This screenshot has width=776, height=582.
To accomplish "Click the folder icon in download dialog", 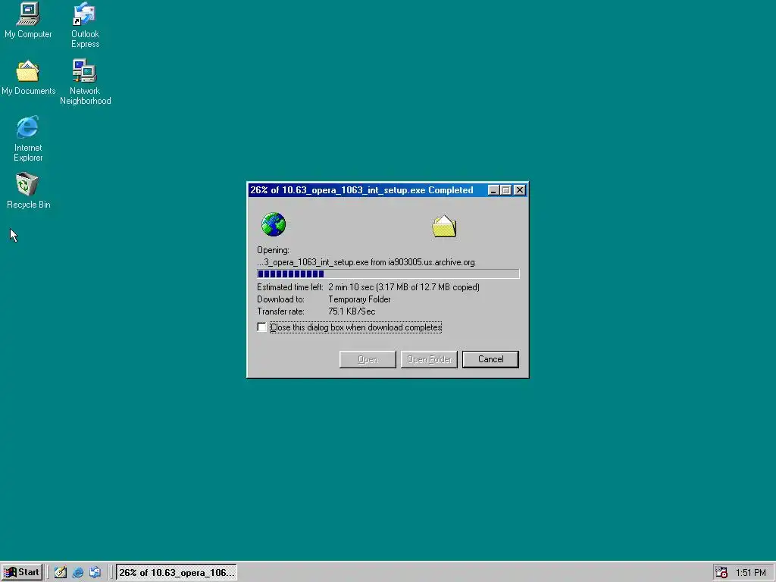I will 444,227.
